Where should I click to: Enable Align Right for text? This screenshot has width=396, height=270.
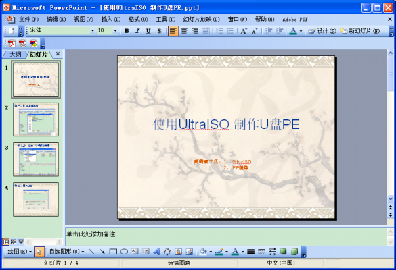coord(195,31)
